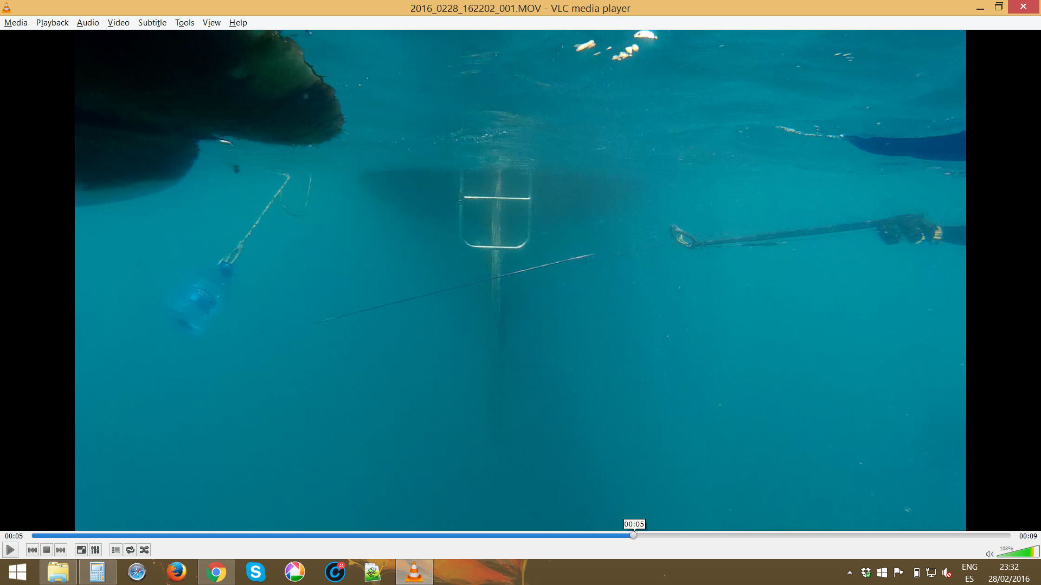Image resolution: width=1041 pixels, height=585 pixels.
Task: Toggle loop repeat mode
Action: [130, 550]
